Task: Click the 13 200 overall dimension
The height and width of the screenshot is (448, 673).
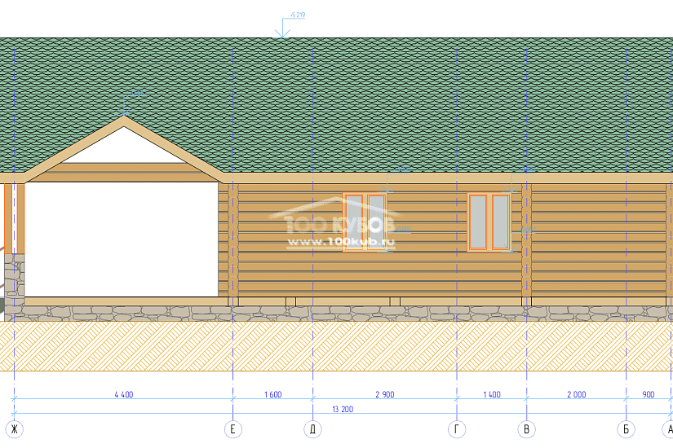Action: click(x=342, y=409)
